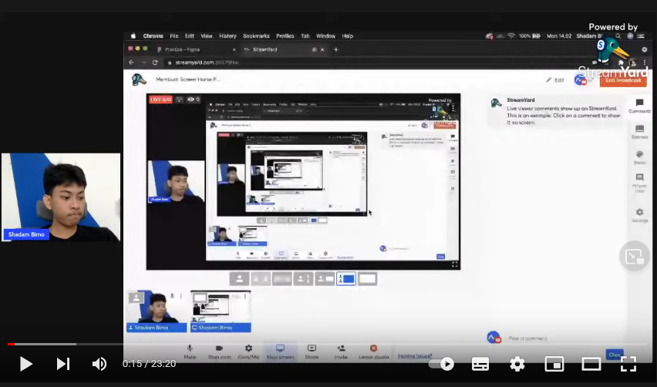Open the Brand palette sidebar panel

639,157
